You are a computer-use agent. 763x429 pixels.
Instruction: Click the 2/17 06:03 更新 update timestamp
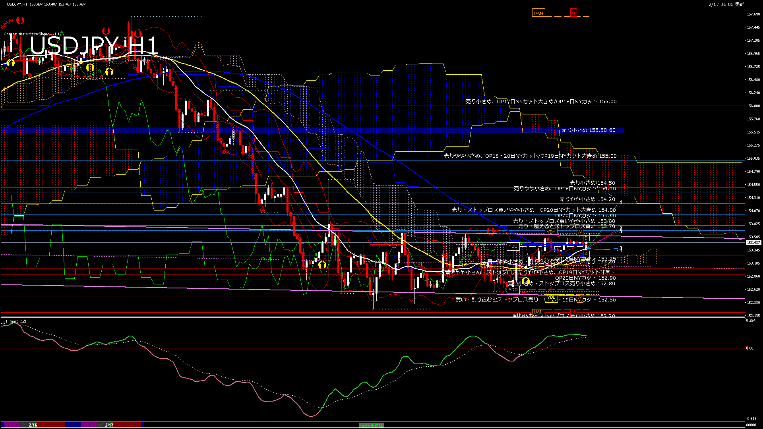click(726, 4)
